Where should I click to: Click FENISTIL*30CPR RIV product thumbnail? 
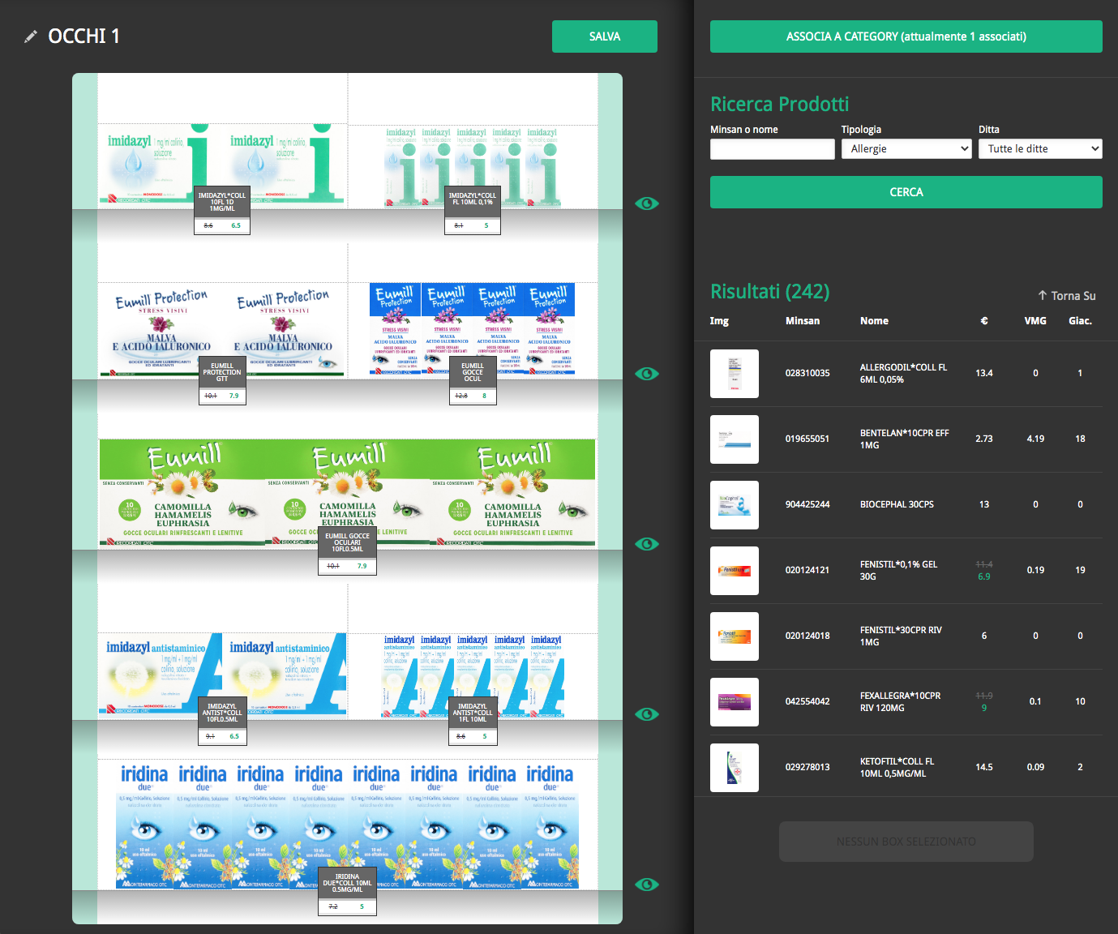point(735,636)
